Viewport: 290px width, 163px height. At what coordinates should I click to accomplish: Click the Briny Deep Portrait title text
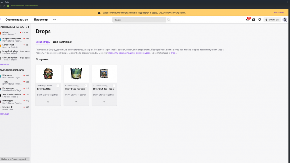75,89
